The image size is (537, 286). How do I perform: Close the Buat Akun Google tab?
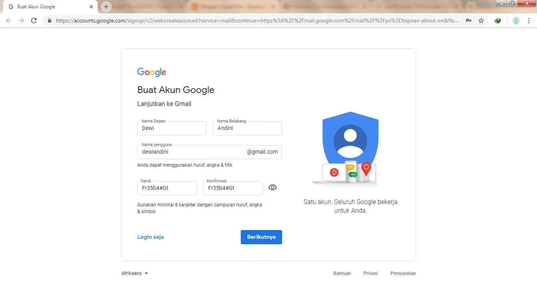pyautogui.click(x=91, y=7)
